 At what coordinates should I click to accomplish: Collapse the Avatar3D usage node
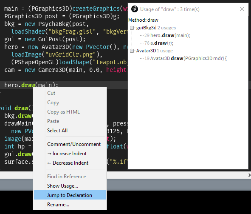[x=132, y=51]
